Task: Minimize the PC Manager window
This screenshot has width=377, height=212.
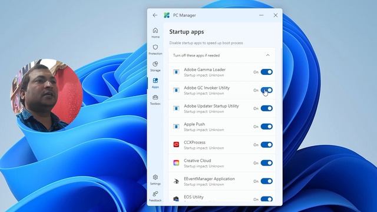Action: 262,15
